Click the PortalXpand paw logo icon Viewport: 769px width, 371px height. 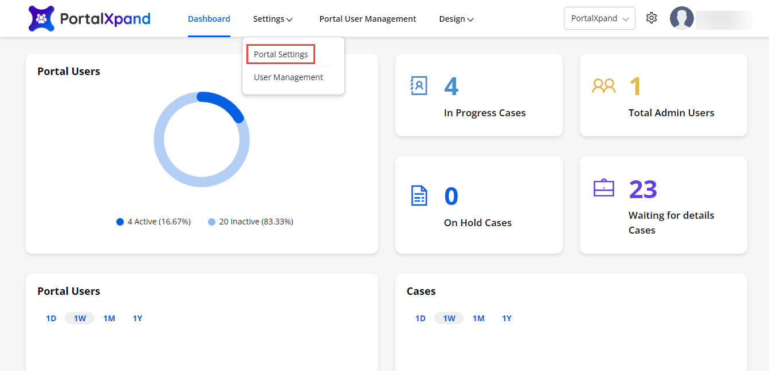[x=41, y=19]
